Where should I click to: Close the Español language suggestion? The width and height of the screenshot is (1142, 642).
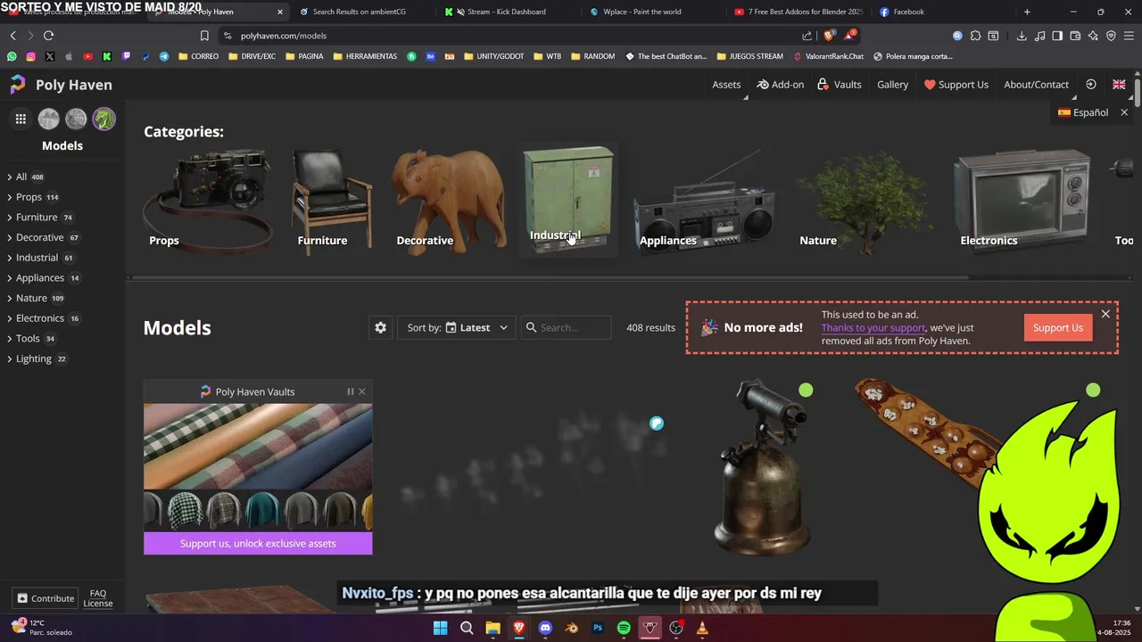1124,112
